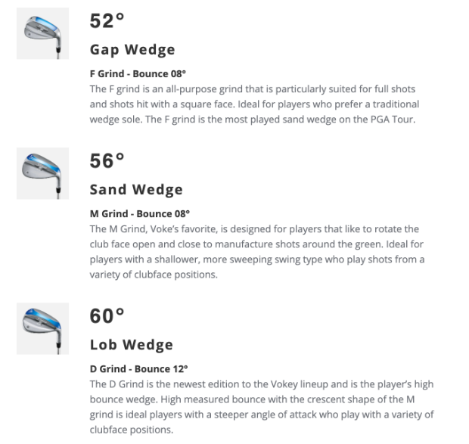Click the D Grind description paragraph

pyautogui.click(x=262, y=407)
